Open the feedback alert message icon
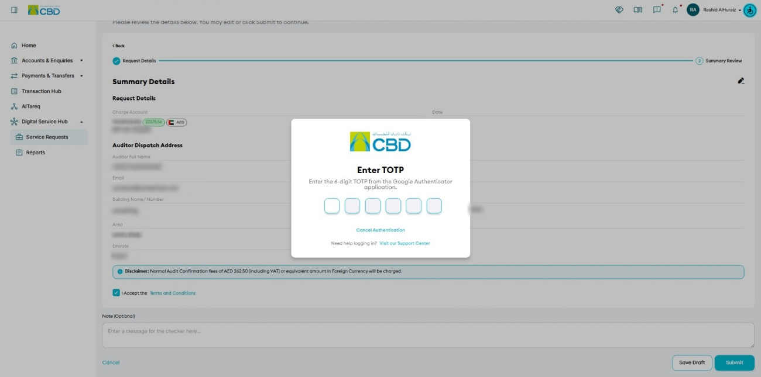Image resolution: width=761 pixels, height=377 pixels. point(657,9)
